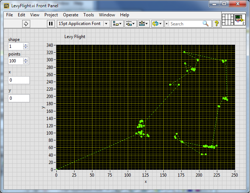The image size is (250, 193).
Task: Click the Run arrow button
Action: tap(26, 24)
